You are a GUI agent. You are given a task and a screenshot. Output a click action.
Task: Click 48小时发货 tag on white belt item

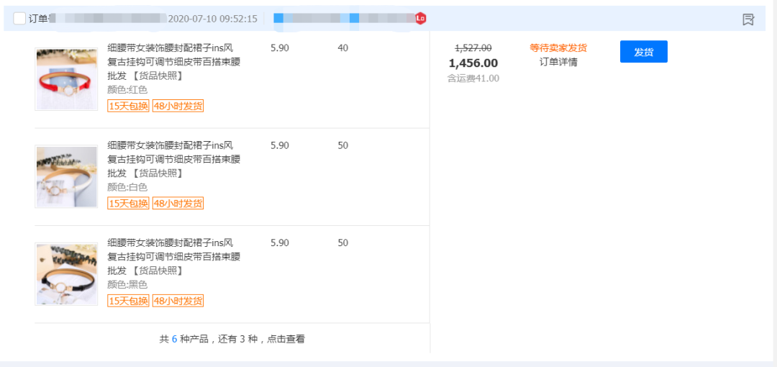[178, 204]
